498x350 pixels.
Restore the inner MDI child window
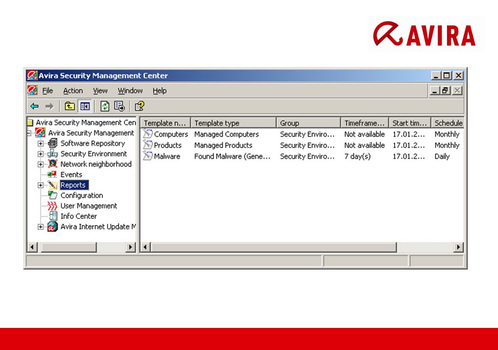[445, 91]
